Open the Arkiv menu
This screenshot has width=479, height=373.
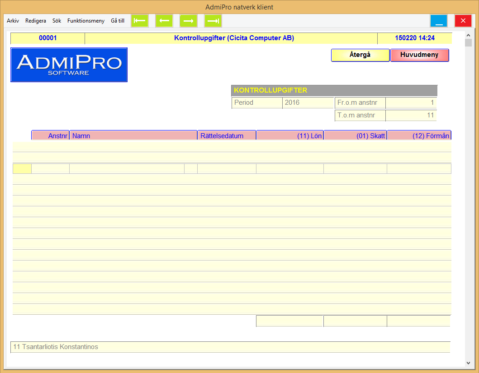pos(13,21)
